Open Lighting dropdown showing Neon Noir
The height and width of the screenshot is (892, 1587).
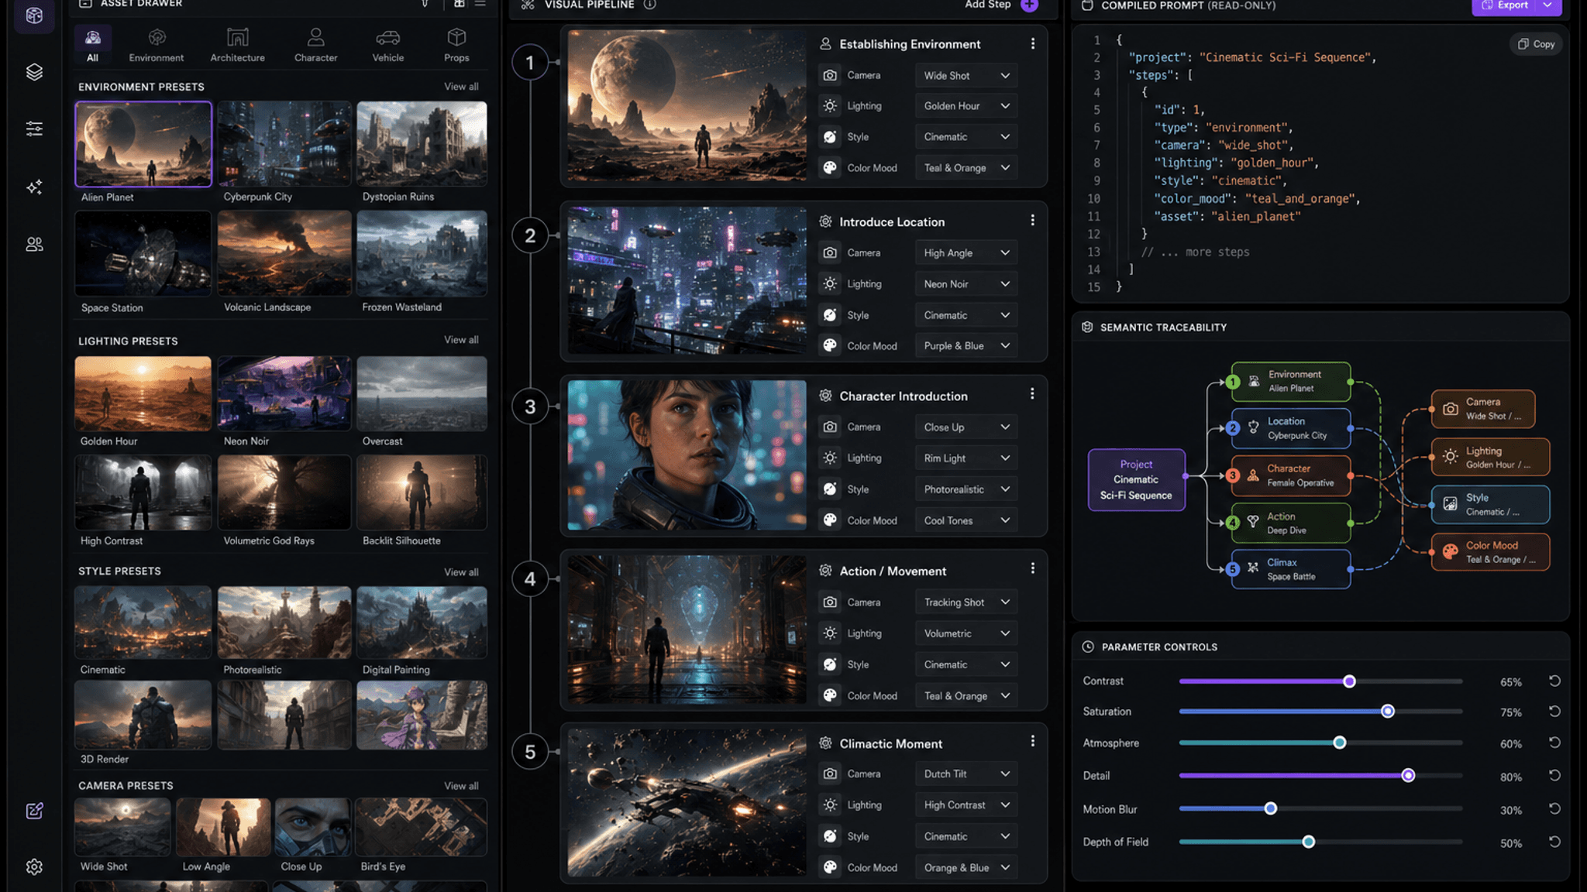(x=966, y=284)
